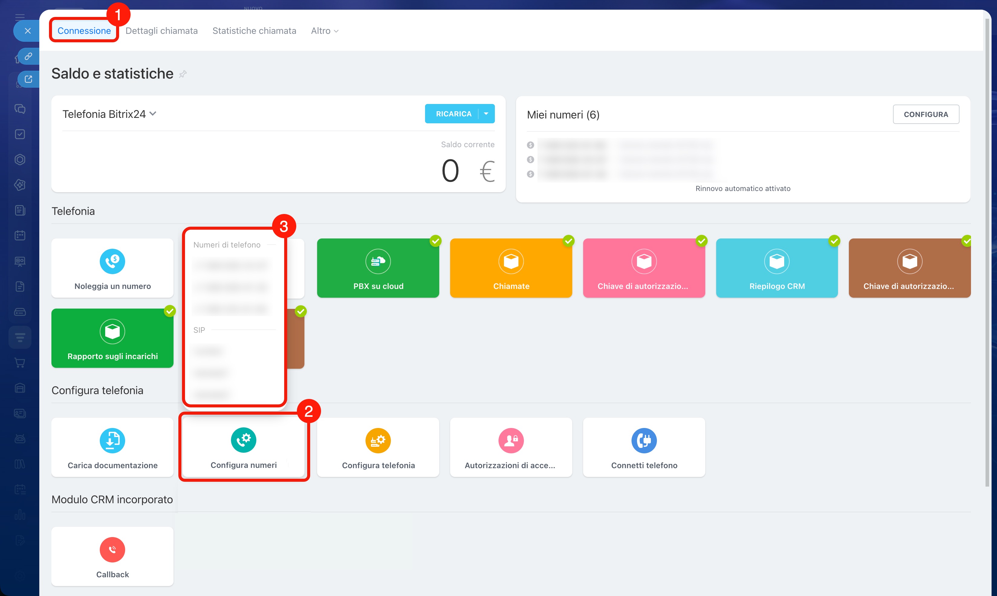Open the Connessione tab
The image size is (997, 596).
click(x=84, y=31)
